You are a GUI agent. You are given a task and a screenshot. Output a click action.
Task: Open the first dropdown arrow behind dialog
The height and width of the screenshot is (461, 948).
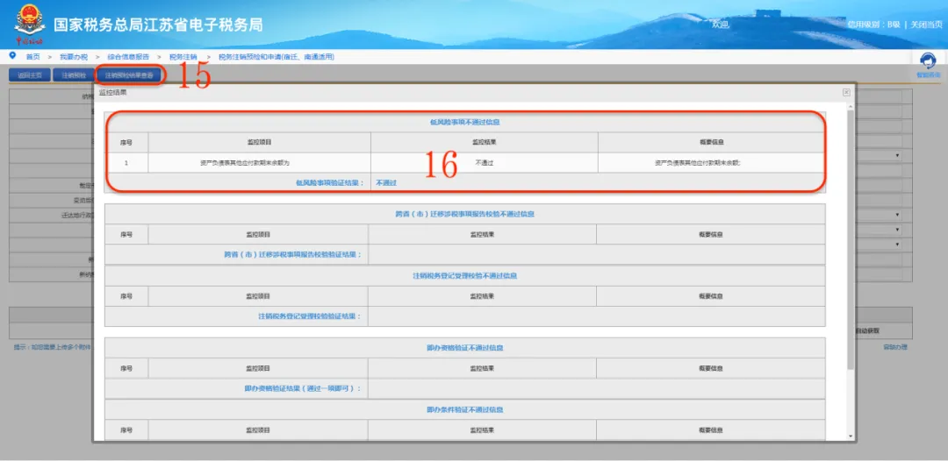897,156
